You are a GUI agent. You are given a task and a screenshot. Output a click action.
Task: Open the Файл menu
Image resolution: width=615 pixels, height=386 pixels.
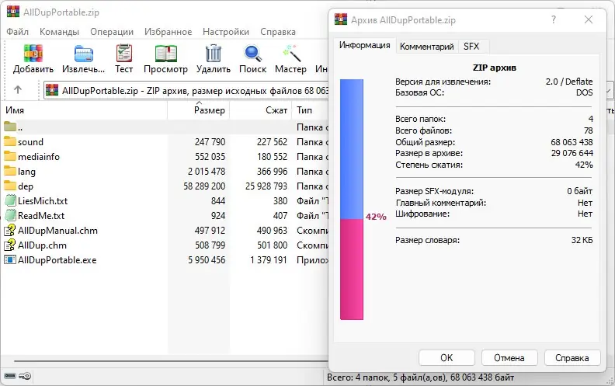pyautogui.click(x=17, y=32)
